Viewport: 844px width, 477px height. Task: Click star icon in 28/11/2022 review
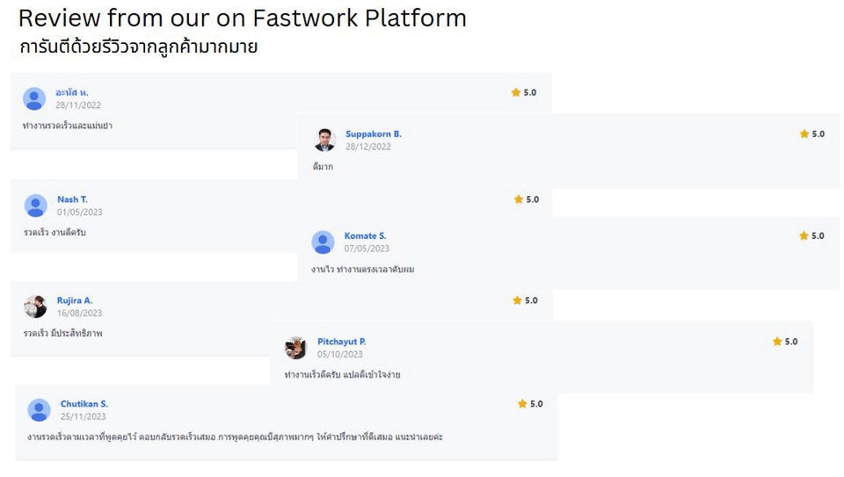click(516, 92)
